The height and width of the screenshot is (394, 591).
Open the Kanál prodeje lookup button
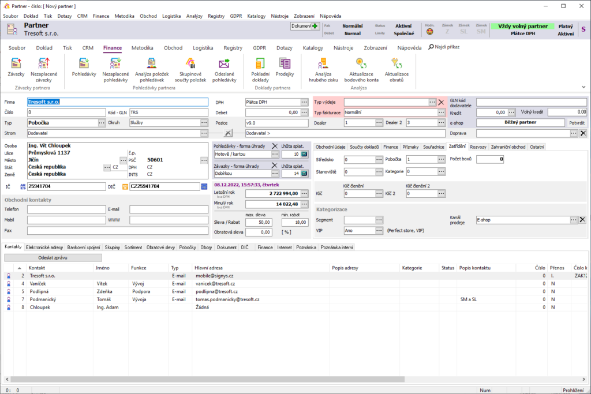[x=574, y=220]
